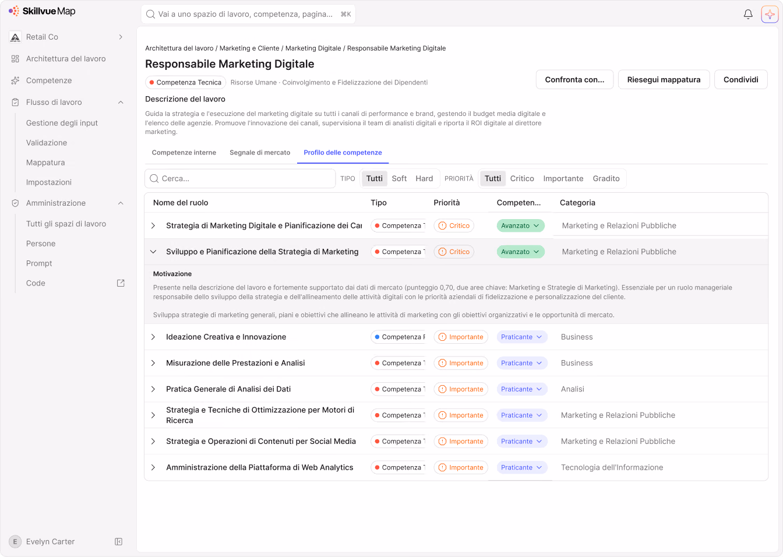Click the Importante badge in Ideazione Creativa row
The height and width of the screenshot is (557, 783).
[461, 337]
